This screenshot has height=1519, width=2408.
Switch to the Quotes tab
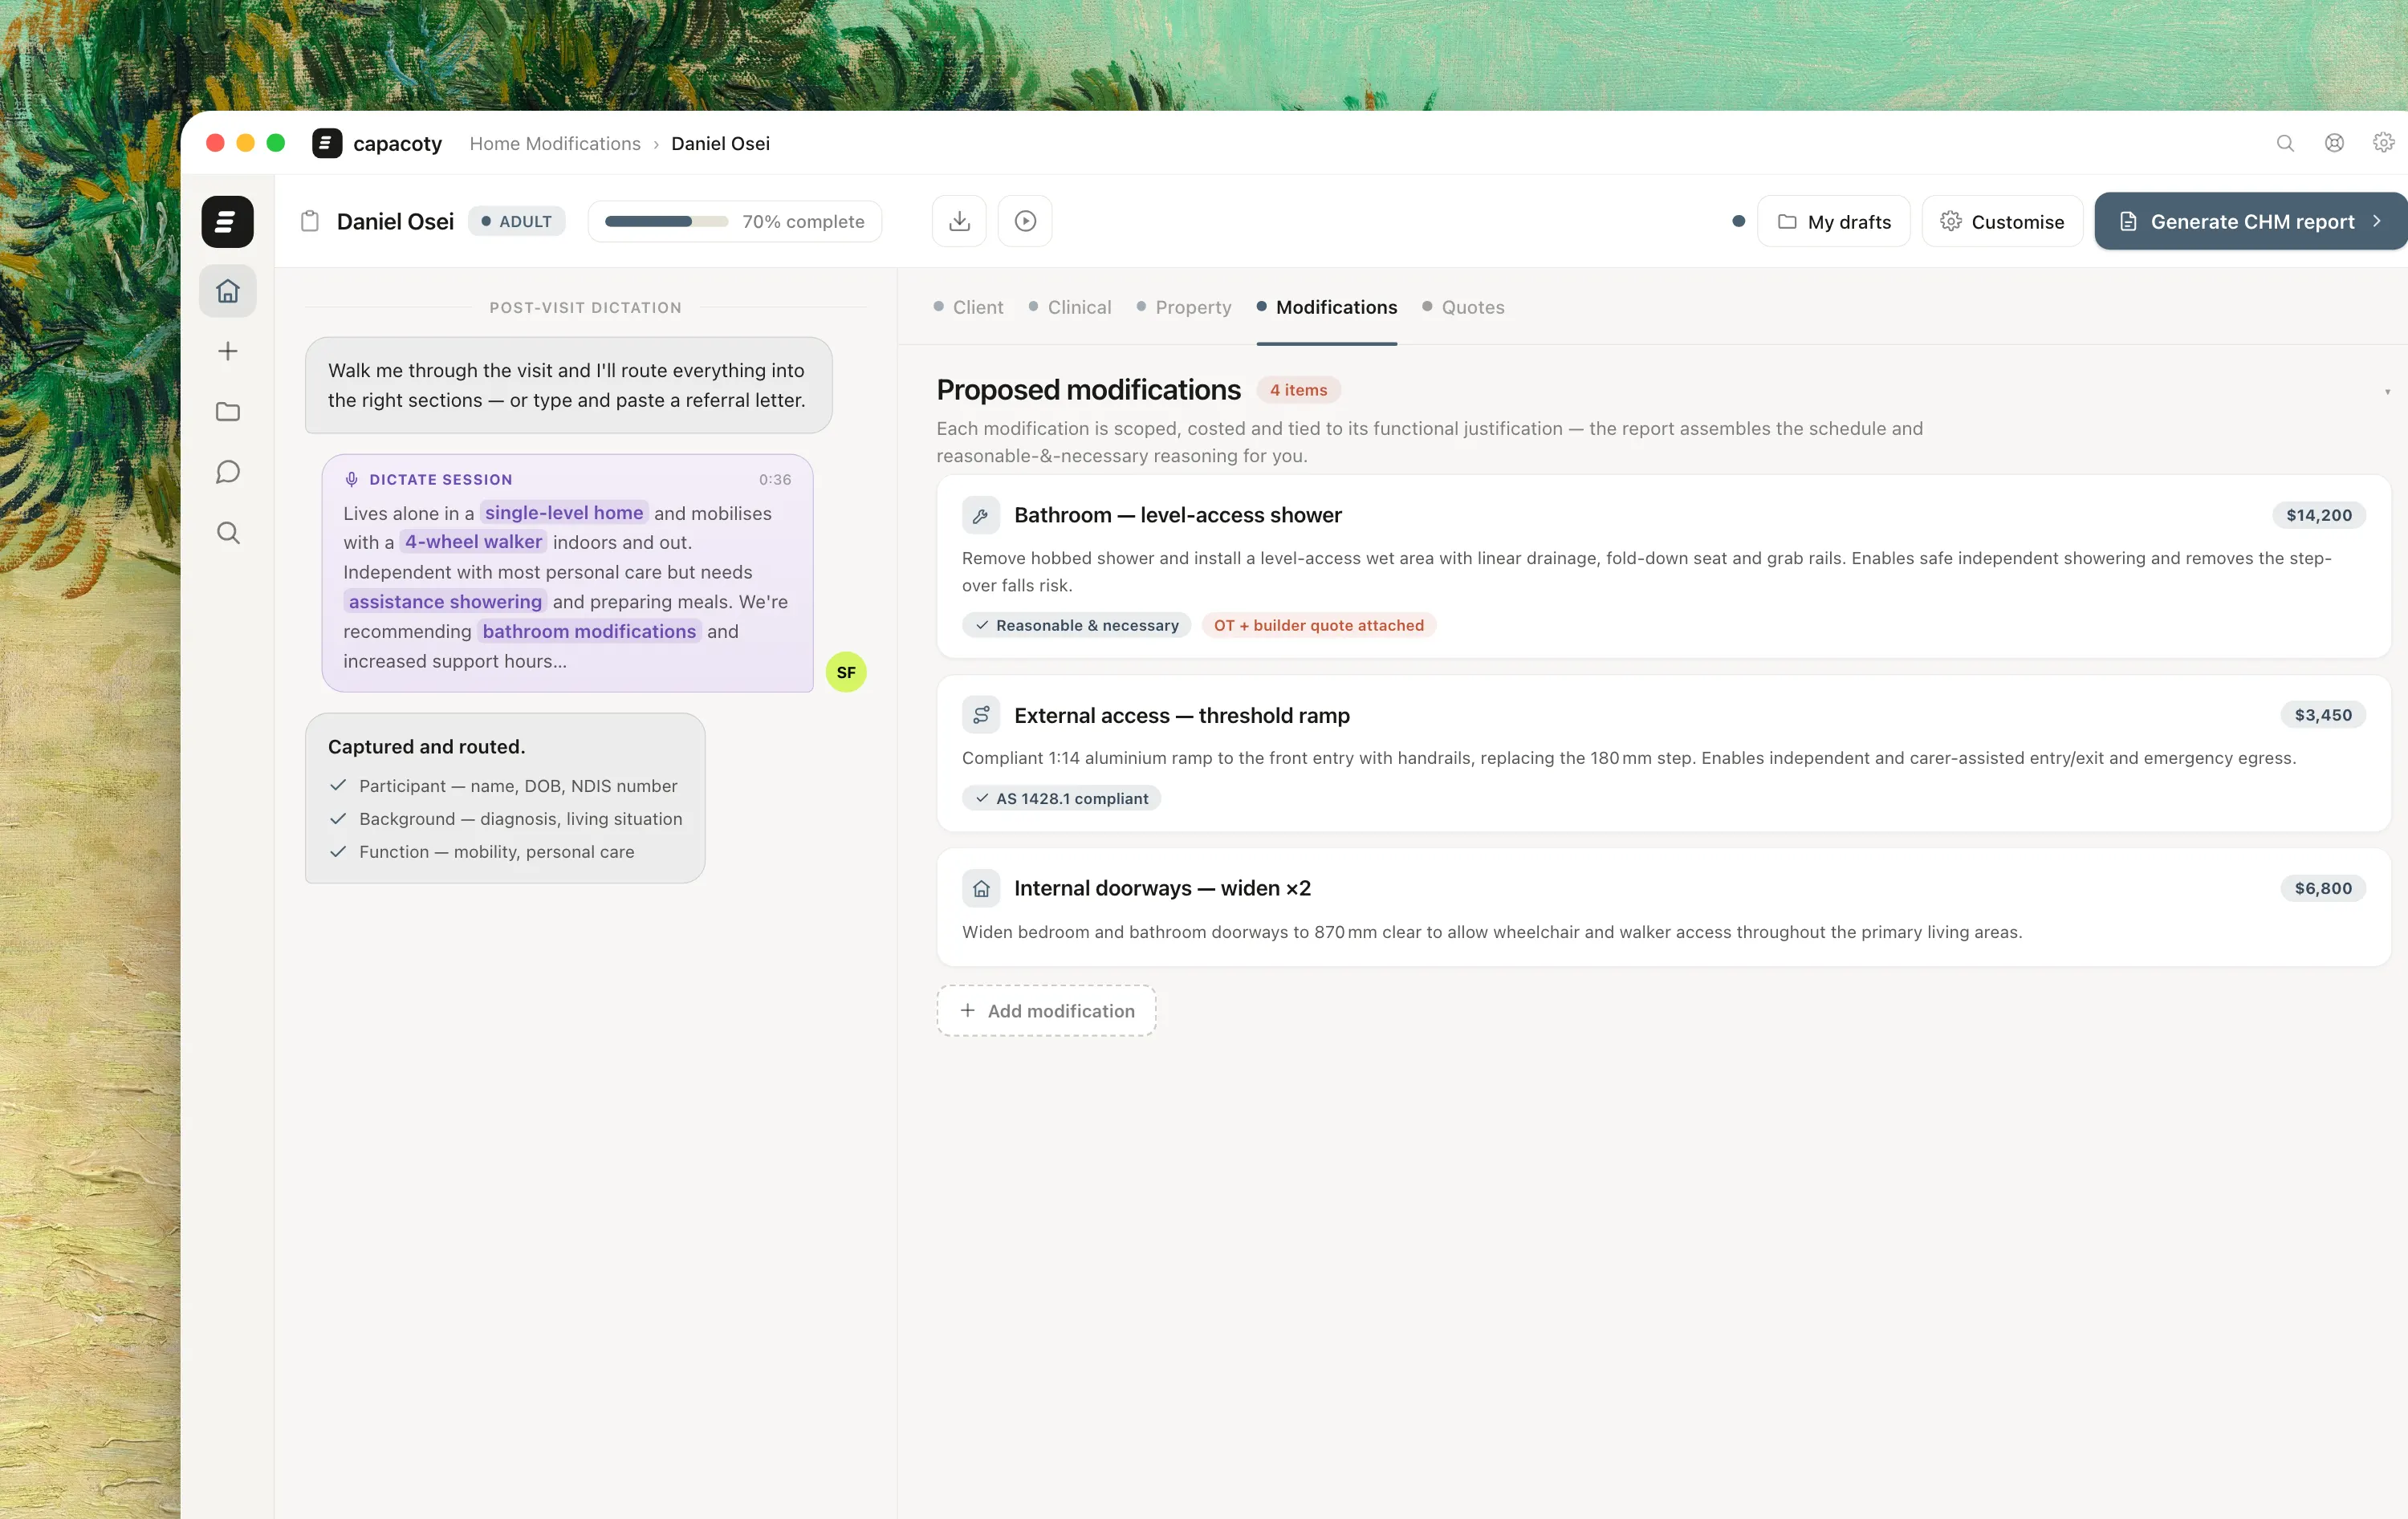coord(1463,307)
